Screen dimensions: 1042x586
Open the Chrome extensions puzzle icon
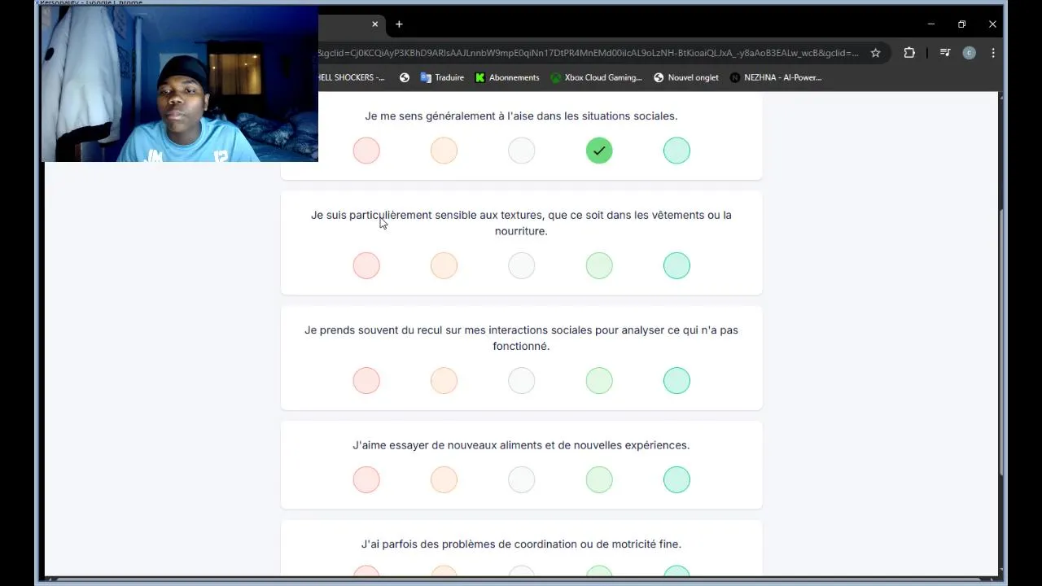point(909,53)
